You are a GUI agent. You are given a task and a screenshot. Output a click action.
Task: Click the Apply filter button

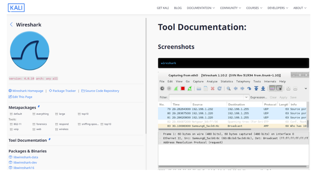point(283,97)
